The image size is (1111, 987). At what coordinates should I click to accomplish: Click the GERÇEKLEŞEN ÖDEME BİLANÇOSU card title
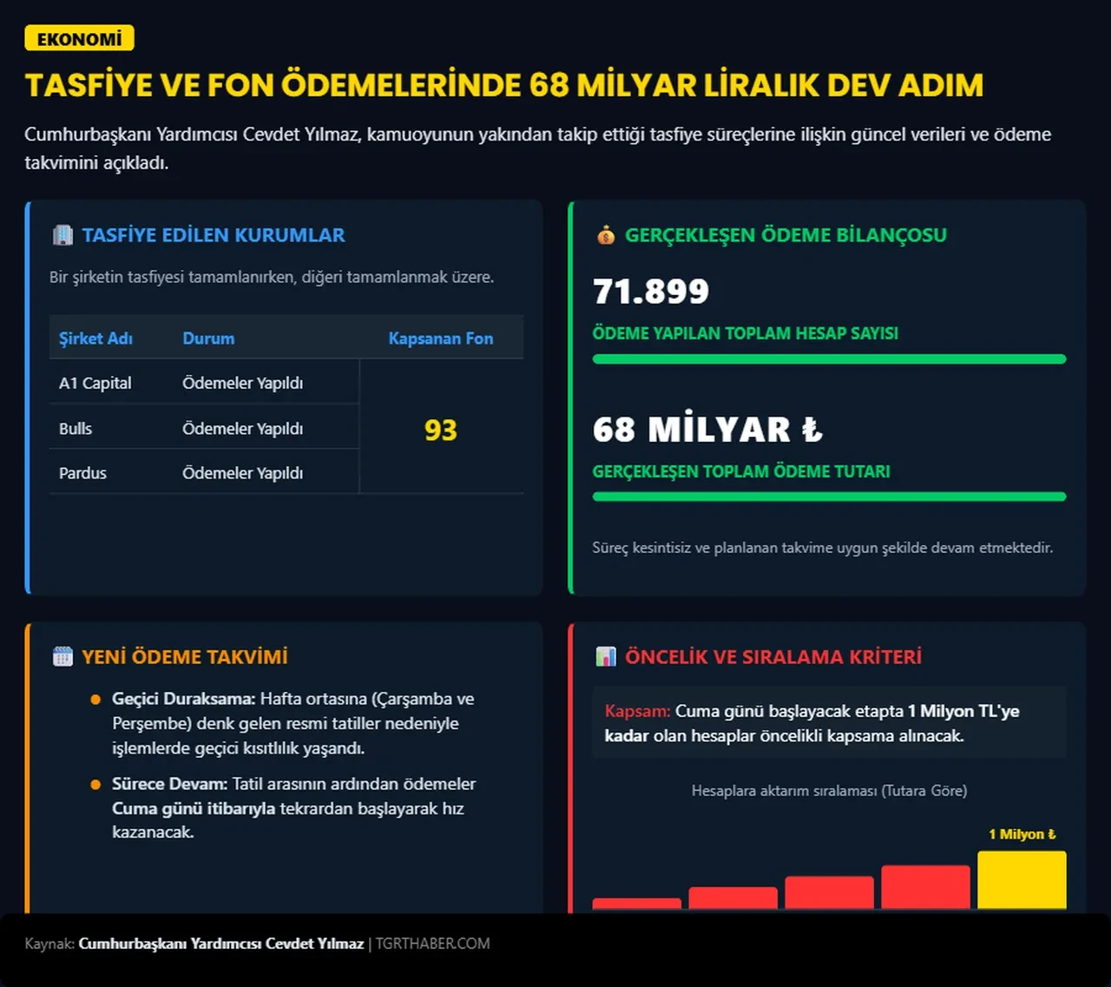point(786,235)
